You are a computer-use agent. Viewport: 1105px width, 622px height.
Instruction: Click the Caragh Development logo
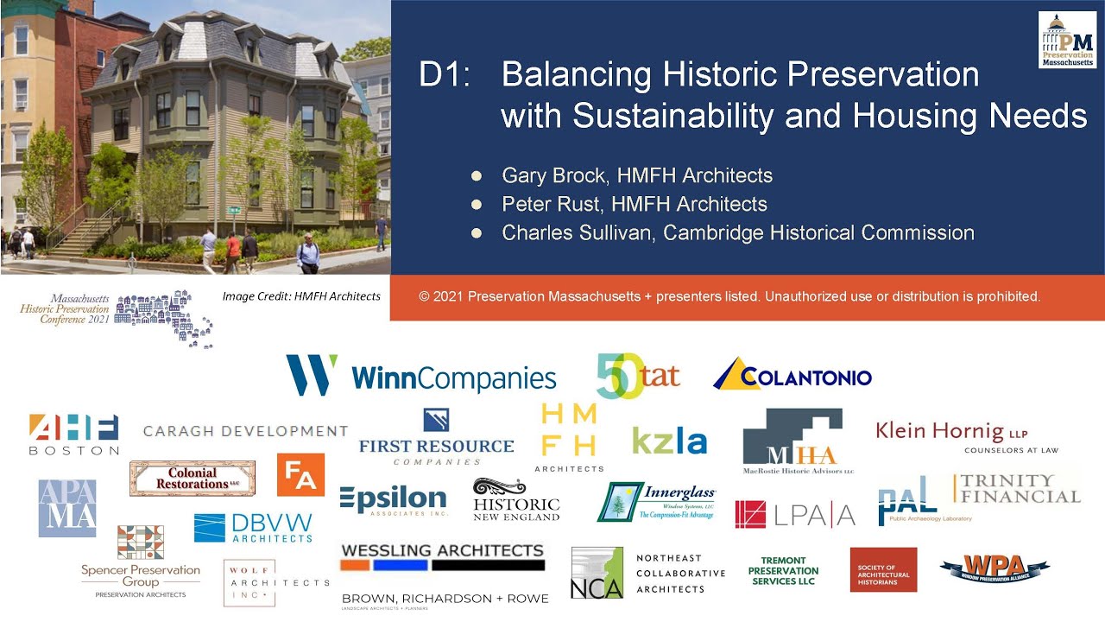245,431
